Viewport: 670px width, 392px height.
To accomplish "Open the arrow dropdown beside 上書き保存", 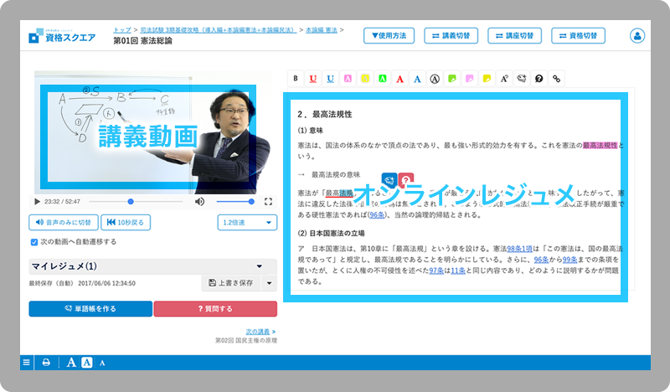I will [268, 284].
